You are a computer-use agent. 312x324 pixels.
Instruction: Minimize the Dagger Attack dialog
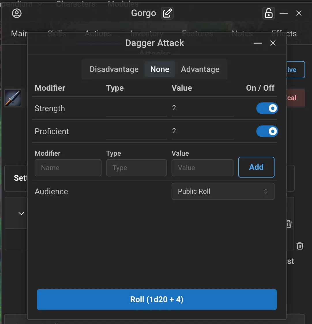click(x=258, y=43)
